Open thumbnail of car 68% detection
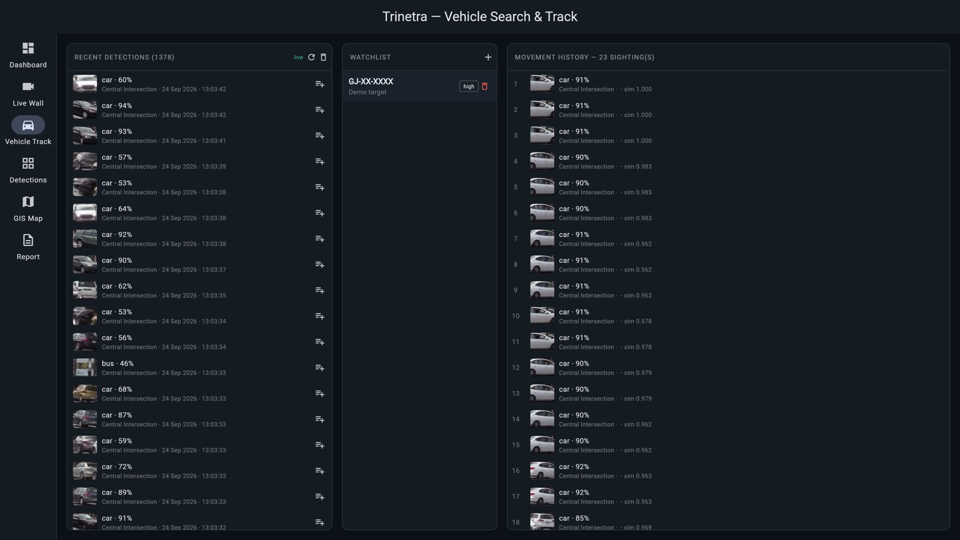The height and width of the screenshot is (540, 960). 85,393
